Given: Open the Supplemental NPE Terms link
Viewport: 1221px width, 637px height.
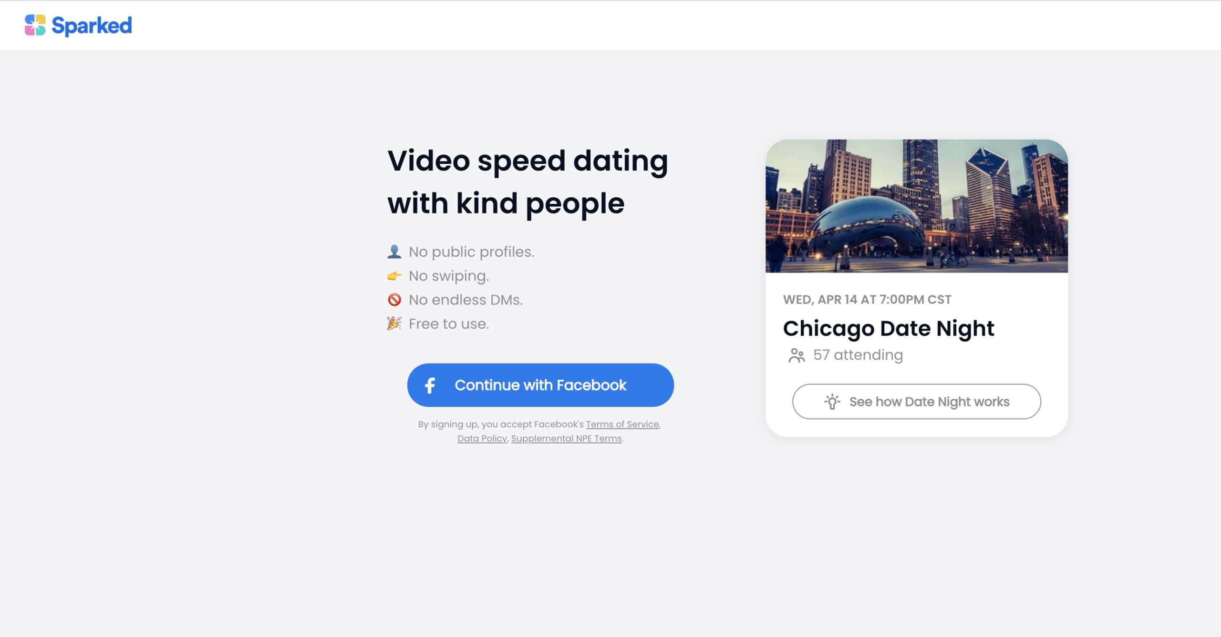Looking at the screenshot, I should 566,438.
